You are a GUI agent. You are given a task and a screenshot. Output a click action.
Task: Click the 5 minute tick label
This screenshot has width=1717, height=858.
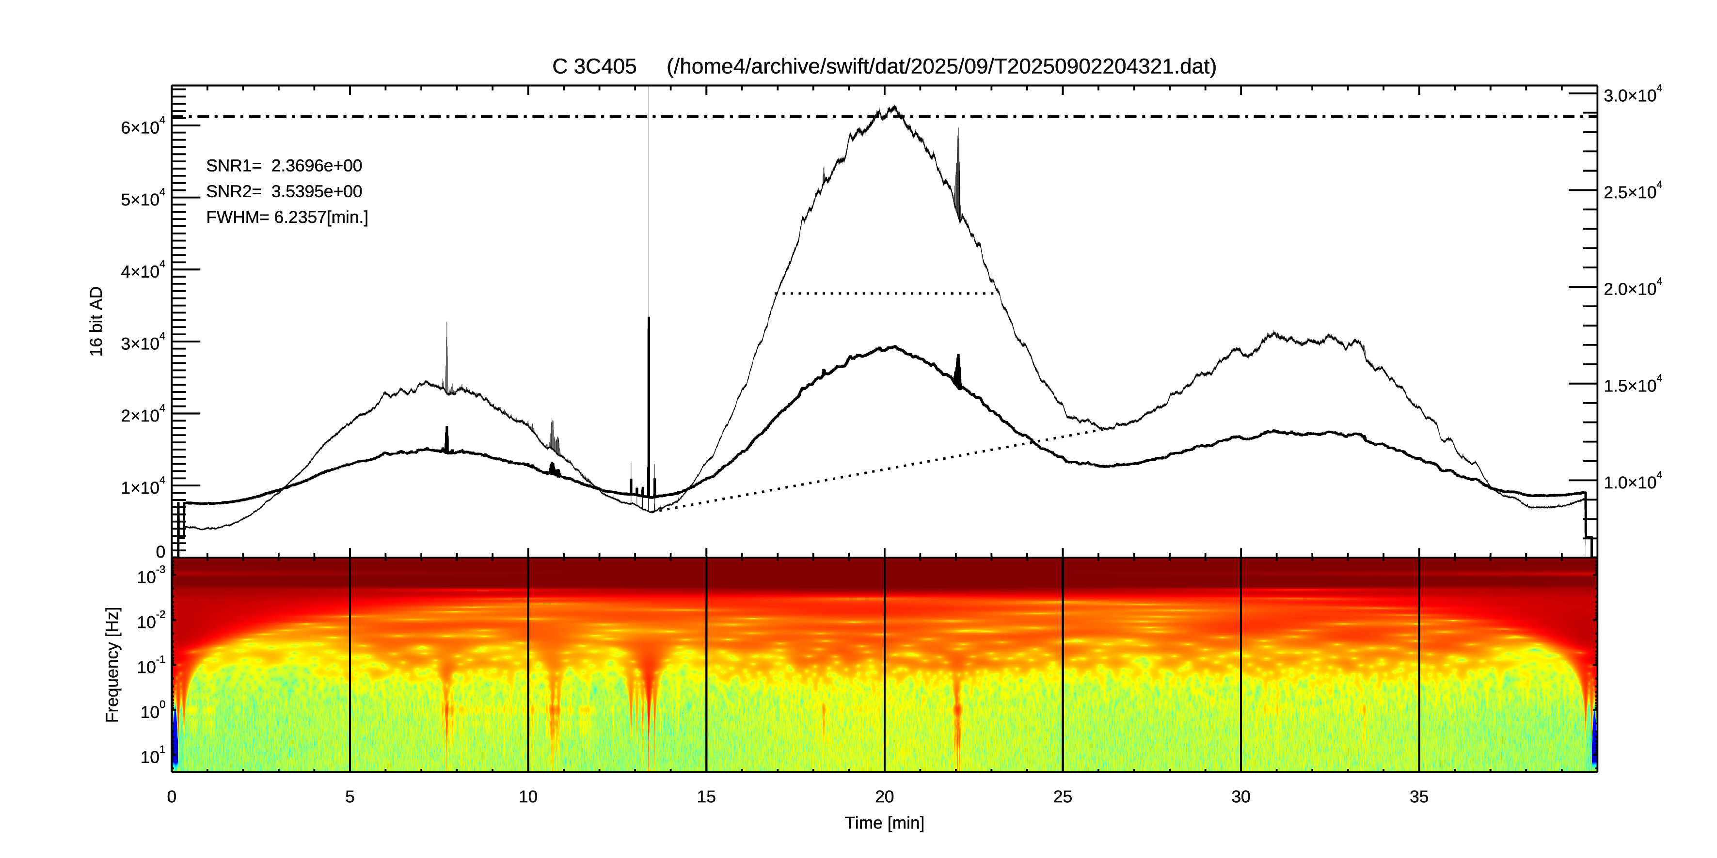349,796
